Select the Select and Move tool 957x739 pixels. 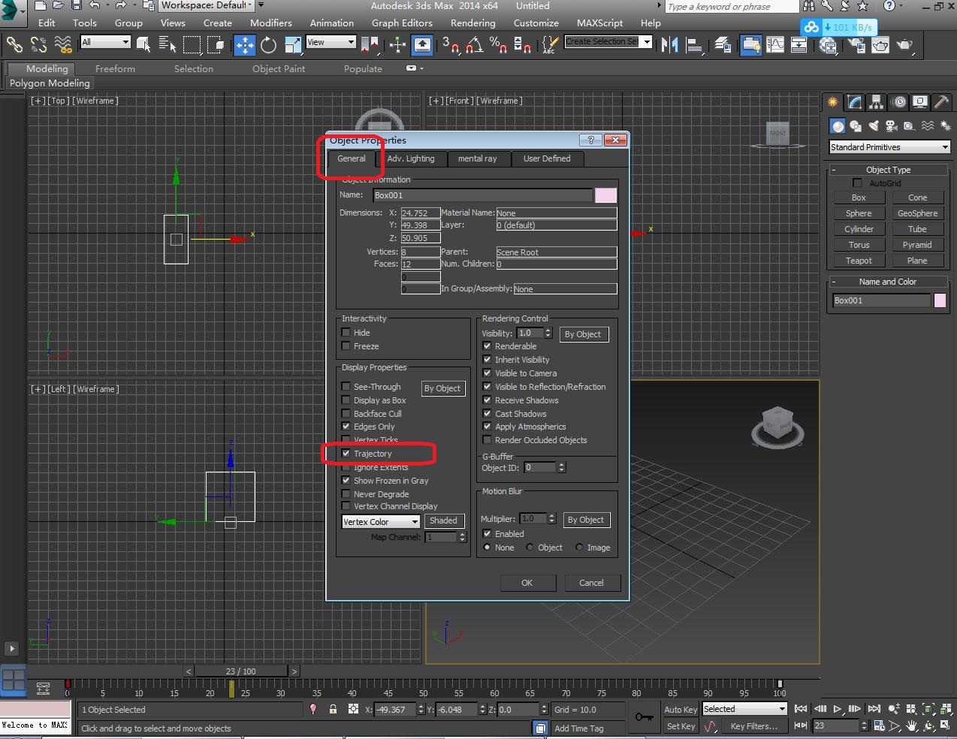tap(244, 45)
